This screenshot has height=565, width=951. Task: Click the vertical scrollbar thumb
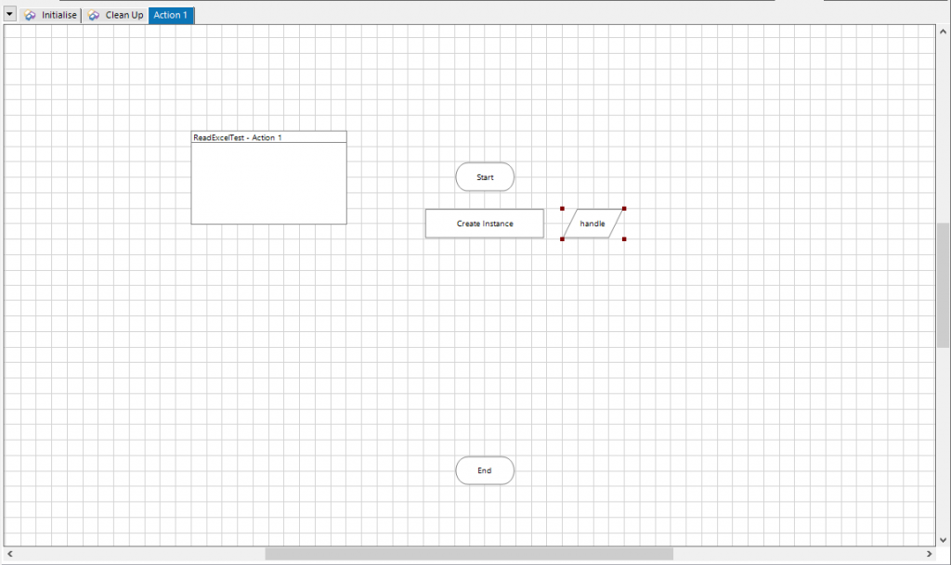point(944,285)
